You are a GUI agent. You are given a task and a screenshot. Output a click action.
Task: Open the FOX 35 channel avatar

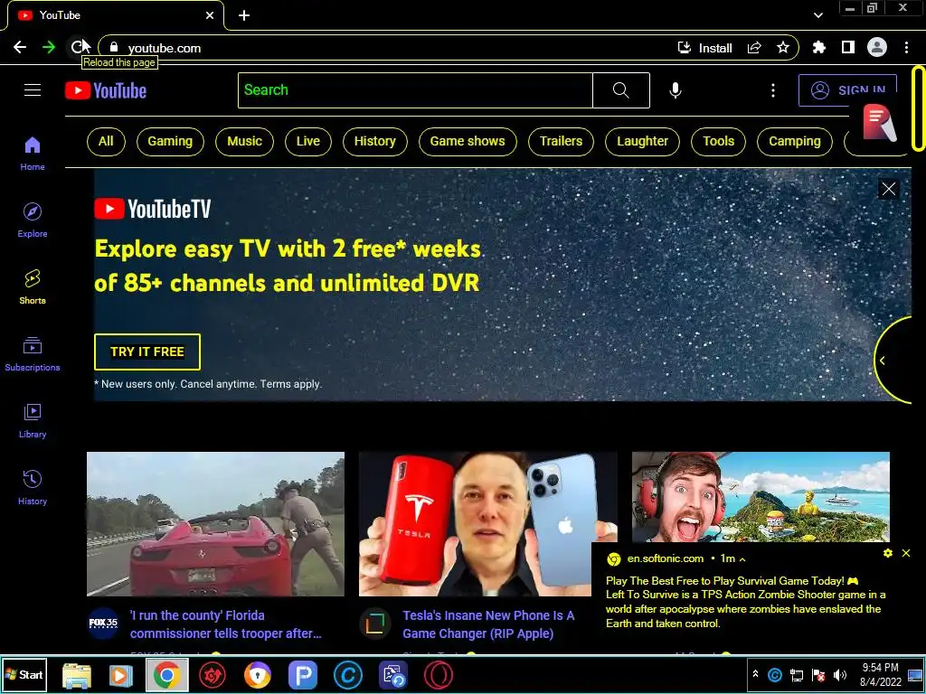(103, 624)
